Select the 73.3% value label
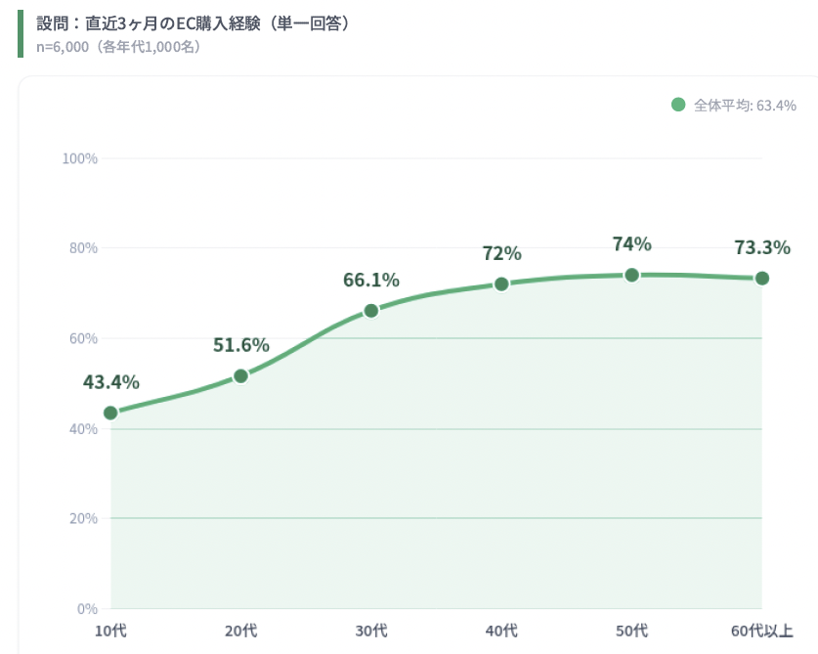This screenshot has height=654, width=818. (x=762, y=248)
